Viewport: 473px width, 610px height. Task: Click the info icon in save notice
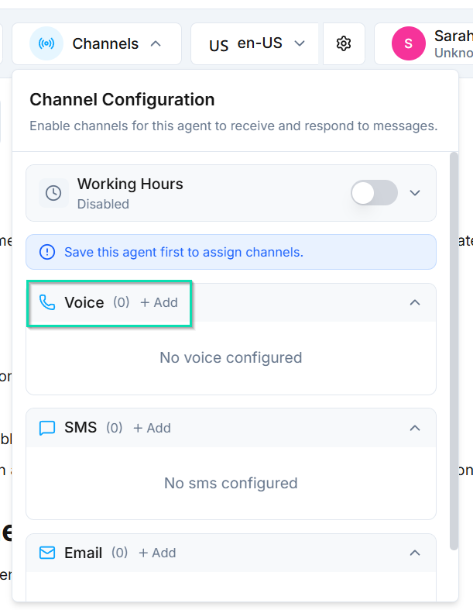[x=48, y=252]
